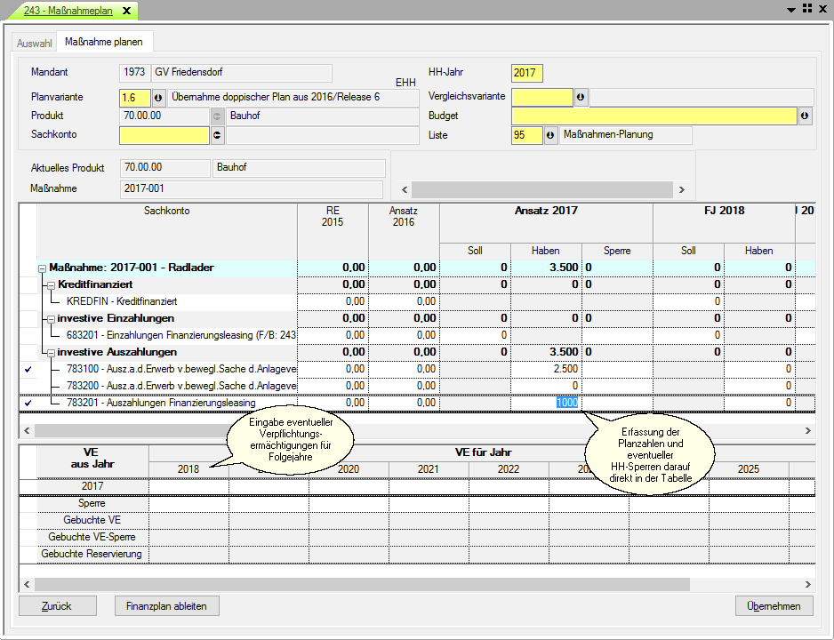Collapse the Kreditfinanziert tree group

click(x=52, y=284)
